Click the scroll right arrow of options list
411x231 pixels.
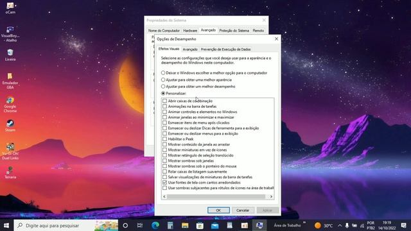271,196
